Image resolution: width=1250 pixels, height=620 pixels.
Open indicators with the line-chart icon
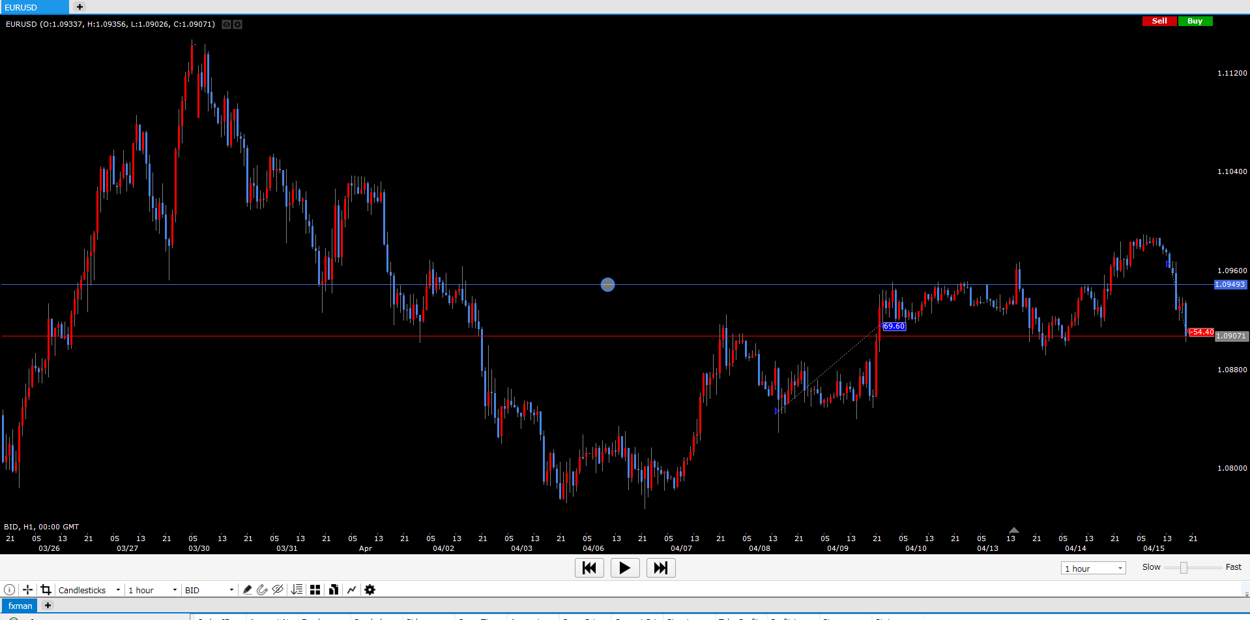351,590
